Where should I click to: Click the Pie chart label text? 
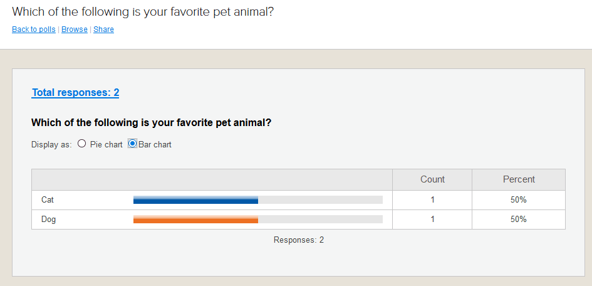(106, 144)
